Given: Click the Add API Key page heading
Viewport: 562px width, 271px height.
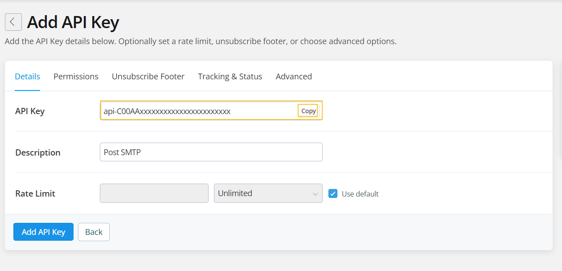Looking at the screenshot, I should (x=73, y=22).
